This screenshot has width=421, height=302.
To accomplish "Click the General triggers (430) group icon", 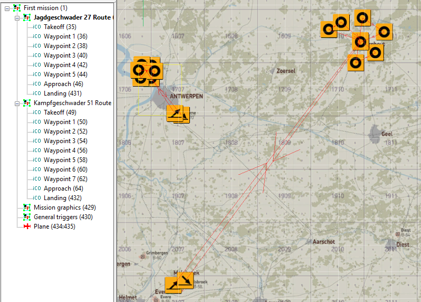I will coord(27,217).
